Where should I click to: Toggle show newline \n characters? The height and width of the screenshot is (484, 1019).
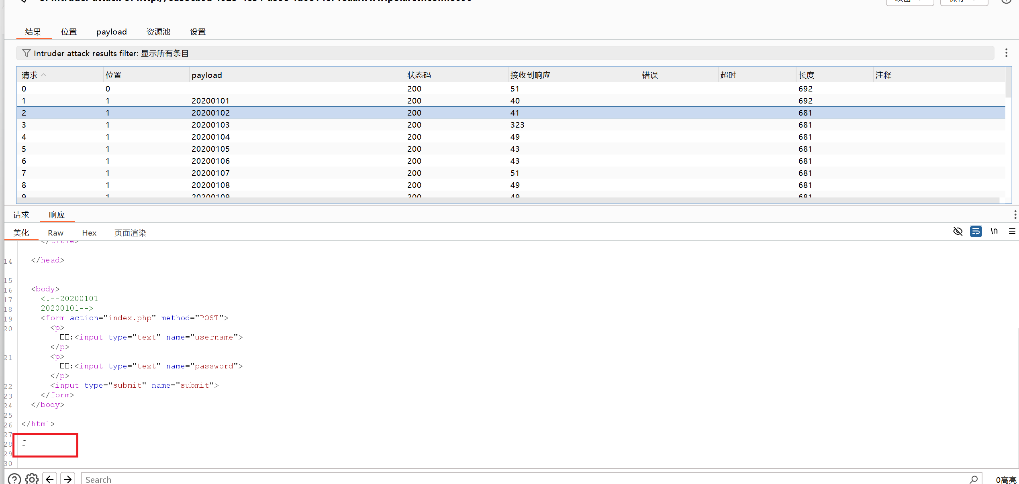click(994, 232)
